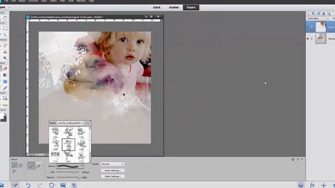Open the Select menu

click(53, 1)
